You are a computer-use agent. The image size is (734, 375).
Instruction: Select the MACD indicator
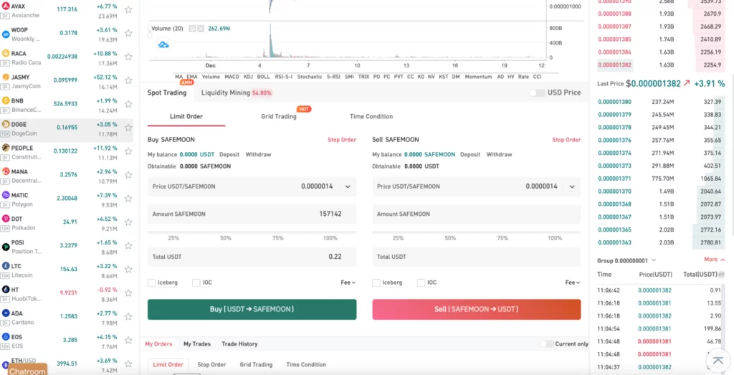(x=232, y=77)
